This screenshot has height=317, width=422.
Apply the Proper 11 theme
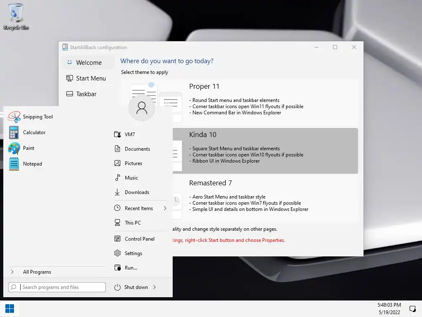[239, 102]
